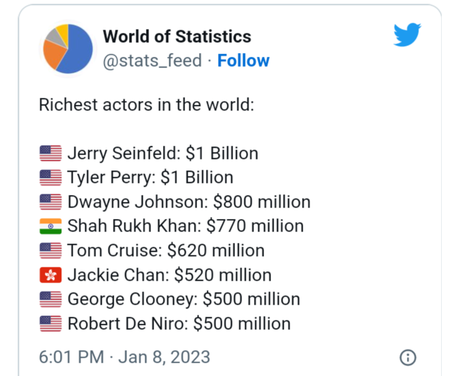Follow the stats_feed account
455x376 pixels.
point(243,61)
